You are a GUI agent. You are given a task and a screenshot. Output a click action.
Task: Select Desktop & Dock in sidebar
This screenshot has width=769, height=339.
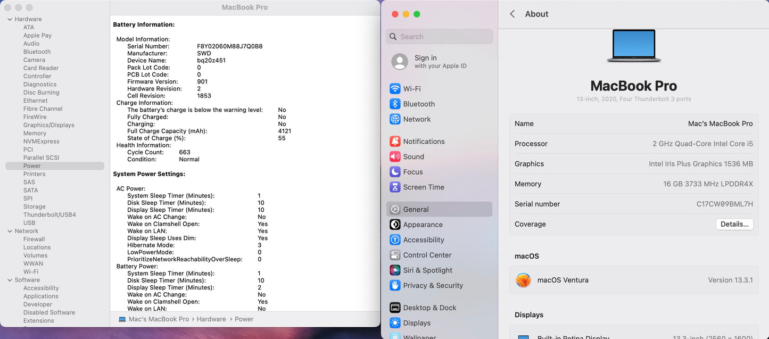(429, 308)
